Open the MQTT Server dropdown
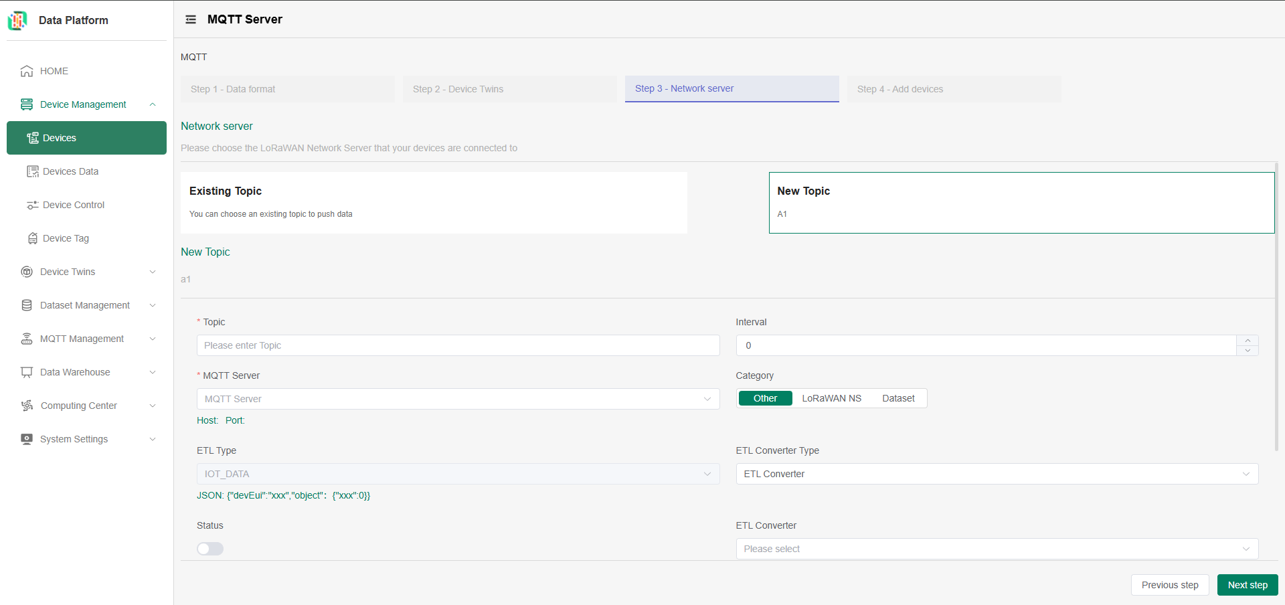Screen dimensions: 1285x605 458,399
